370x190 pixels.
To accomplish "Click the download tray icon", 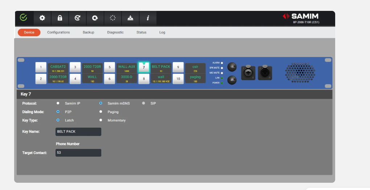I will 130,18.
